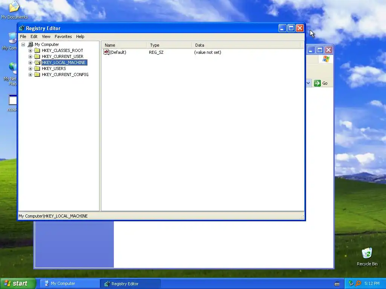Click the HKEY_CURRENT_USER folder icon
This screenshot has height=289, width=386.
point(37,56)
